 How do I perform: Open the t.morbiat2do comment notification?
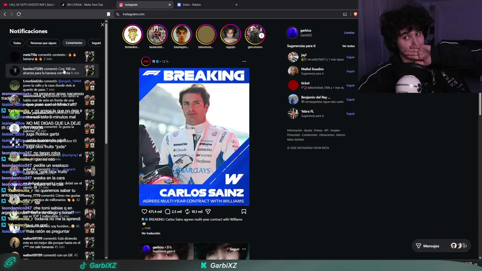click(x=52, y=85)
